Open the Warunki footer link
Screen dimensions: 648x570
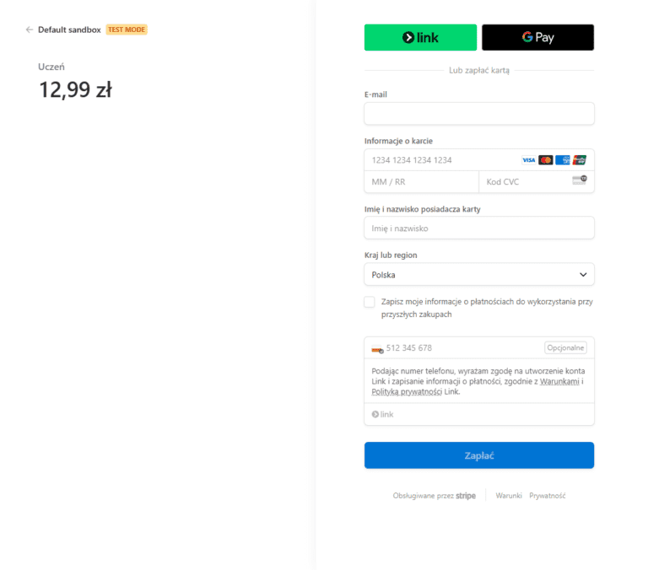click(509, 496)
